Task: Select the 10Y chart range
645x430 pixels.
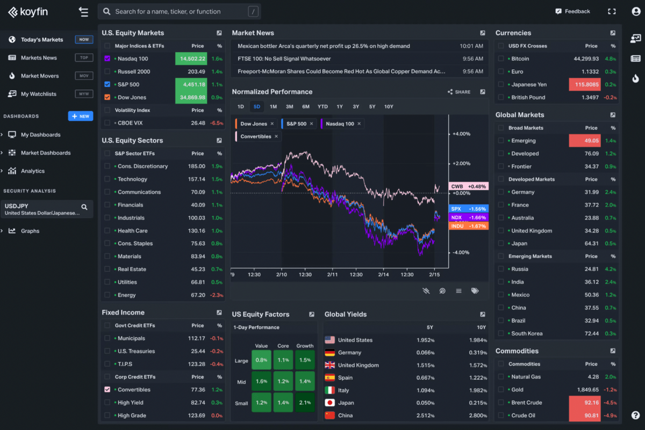Action: click(x=389, y=106)
